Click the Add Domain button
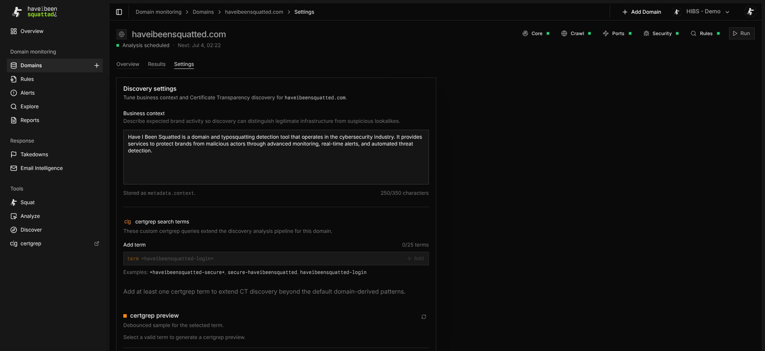The image size is (765, 351). click(641, 12)
